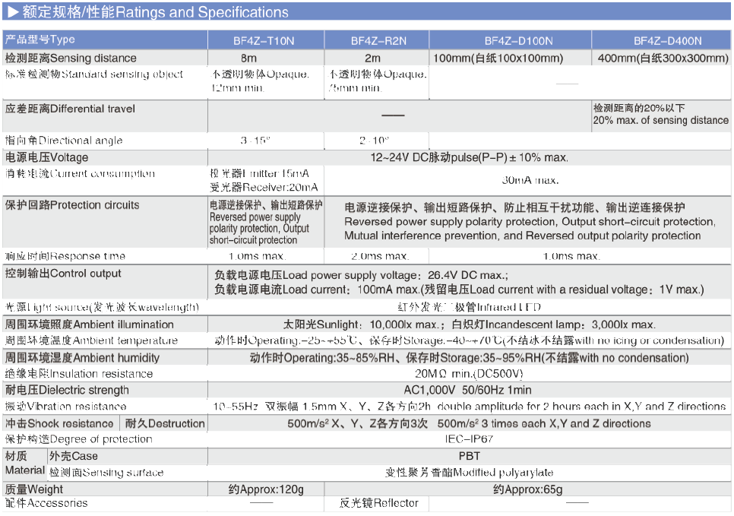Click the Voltage row label
Viewport: 734px width, 516px height.
(x=47, y=157)
